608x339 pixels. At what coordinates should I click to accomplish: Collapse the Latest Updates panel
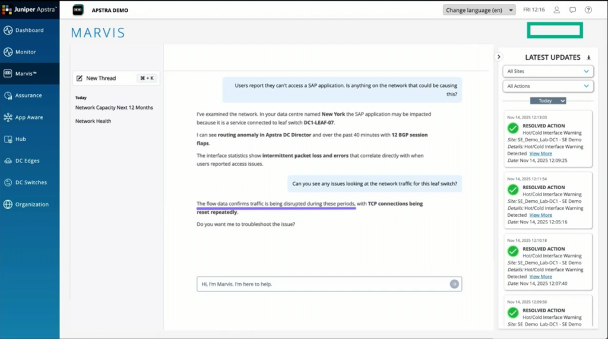point(499,57)
